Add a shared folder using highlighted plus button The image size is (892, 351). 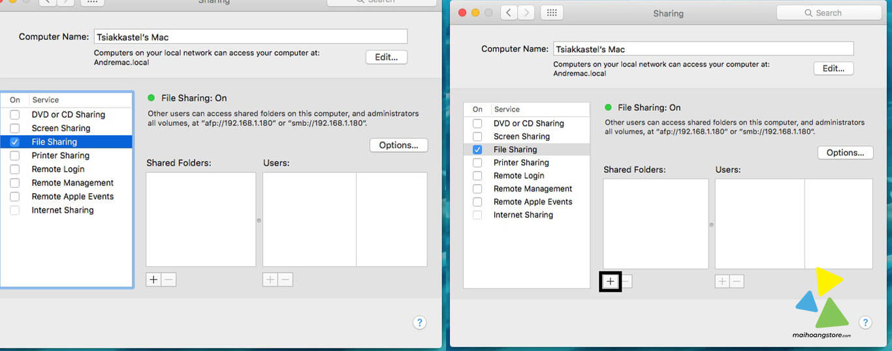tap(610, 281)
